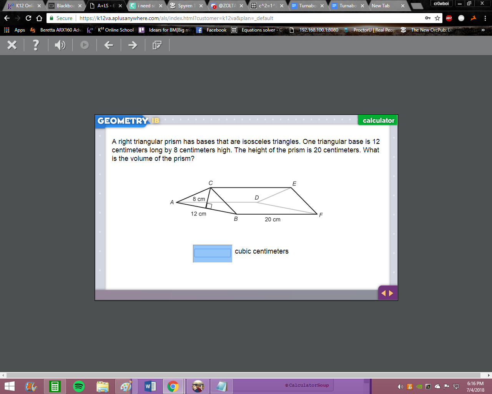The image size is (492, 394).
Task: Open the Adblock Plus extension icon
Action: pyautogui.click(x=449, y=18)
